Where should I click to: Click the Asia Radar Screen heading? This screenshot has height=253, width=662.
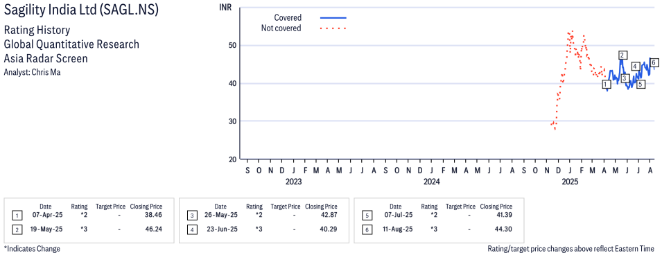pos(46,58)
